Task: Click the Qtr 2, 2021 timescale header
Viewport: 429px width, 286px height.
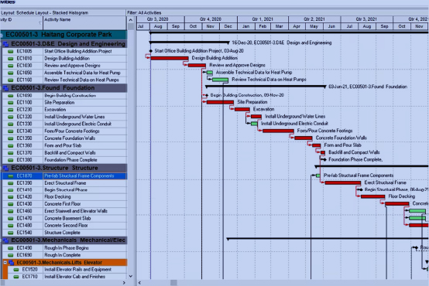Action: click(314, 19)
